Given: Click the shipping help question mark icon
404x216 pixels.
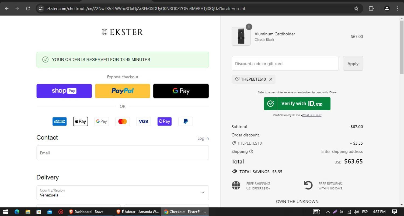Looking at the screenshot, I should [251, 151].
